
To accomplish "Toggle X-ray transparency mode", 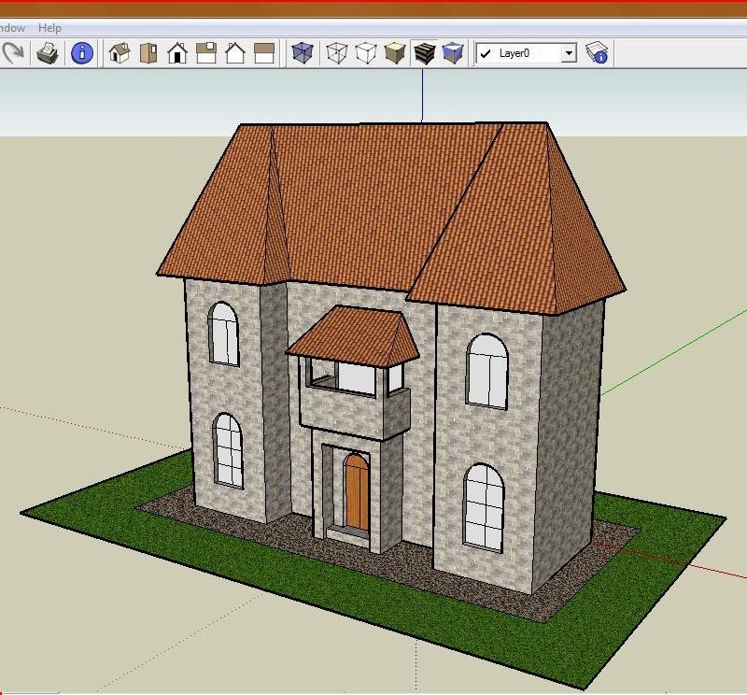I will tap(302, 53).
